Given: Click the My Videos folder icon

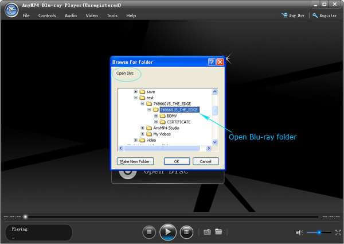Looking at the screenshot, I should [x=149, y=134].
